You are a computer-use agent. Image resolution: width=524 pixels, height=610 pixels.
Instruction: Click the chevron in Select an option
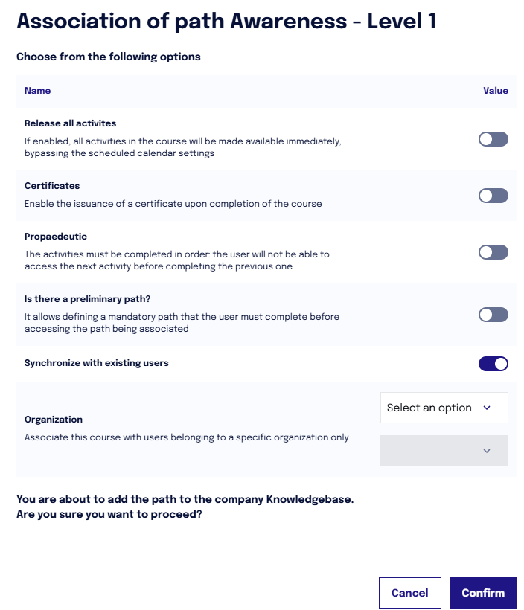[487, 408]
